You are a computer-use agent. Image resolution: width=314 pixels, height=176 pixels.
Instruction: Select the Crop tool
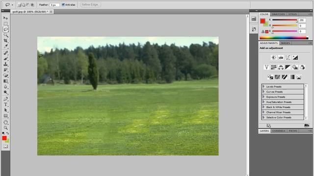(x=5, y=41)
